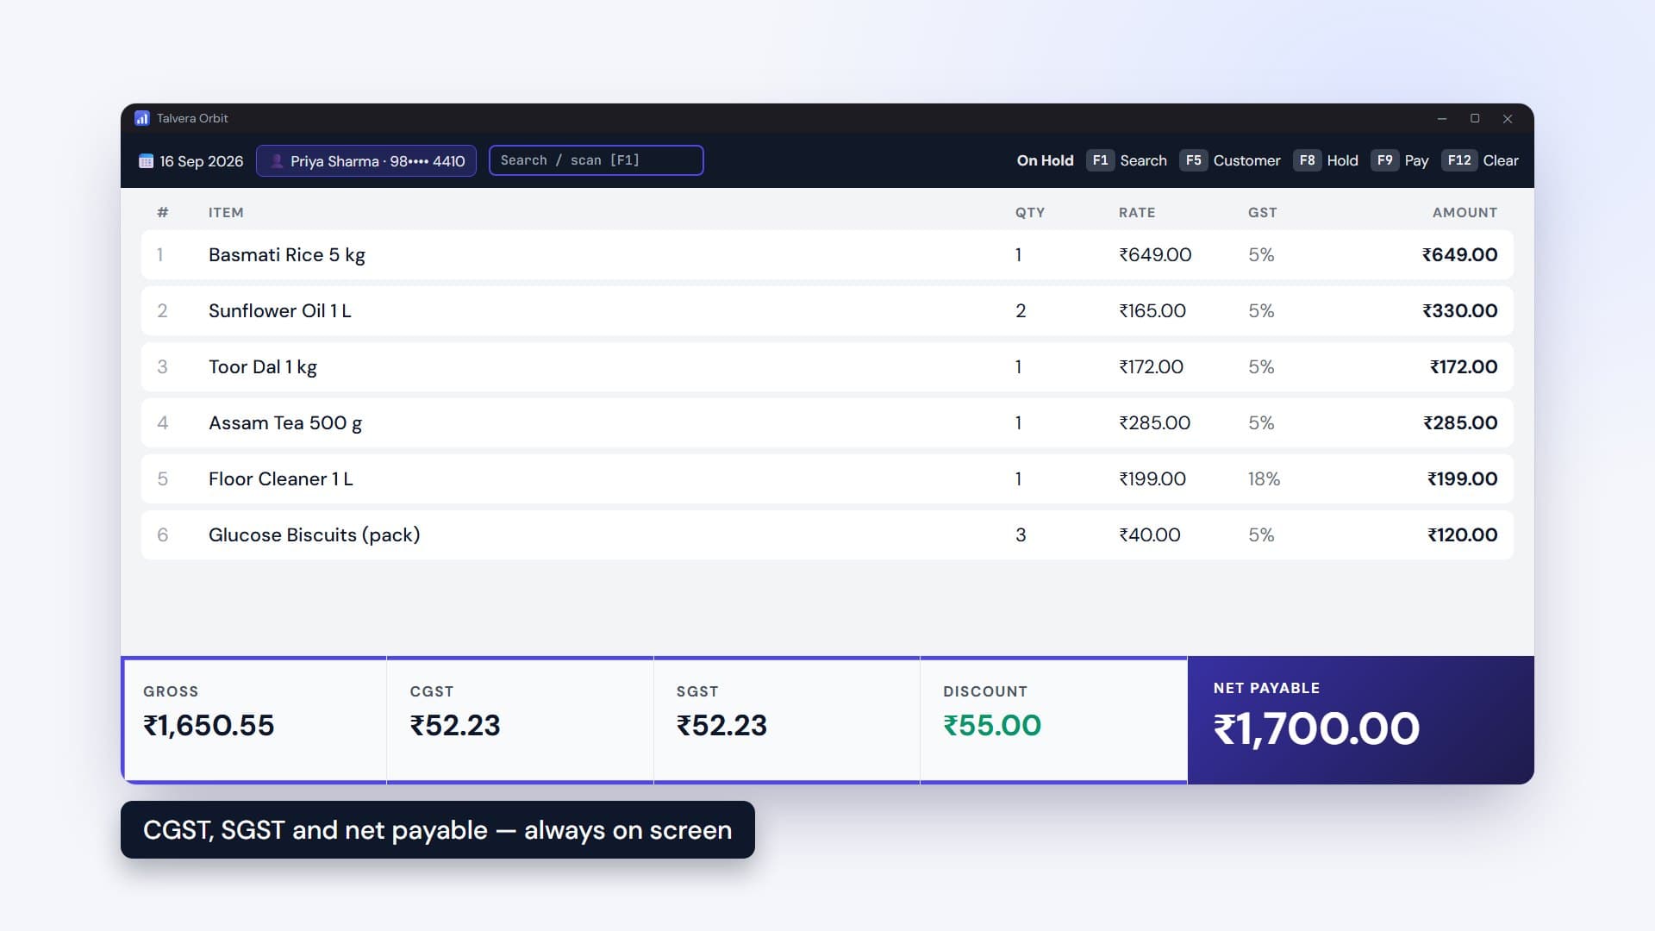
Task: Close the Talvera Orbit window
Action: click(1508, 119)
